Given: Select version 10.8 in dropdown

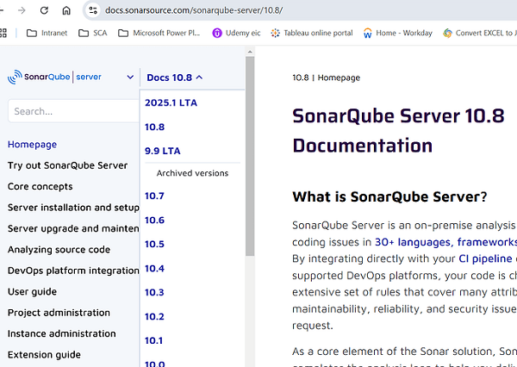Looking at the screenshot, I should pyautogui.click(x=154, y=127).
